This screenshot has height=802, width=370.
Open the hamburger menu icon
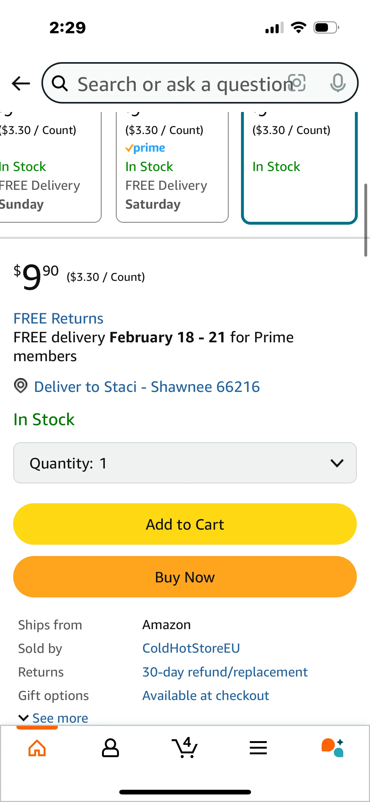[258, 748]
